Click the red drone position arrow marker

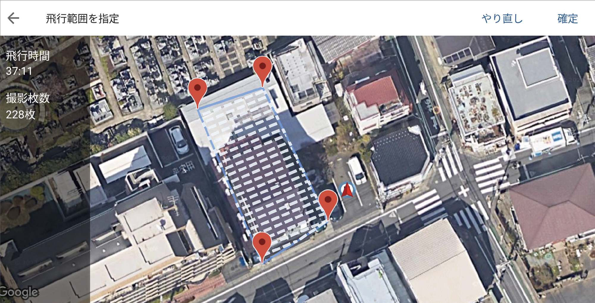tap(347, 190)
